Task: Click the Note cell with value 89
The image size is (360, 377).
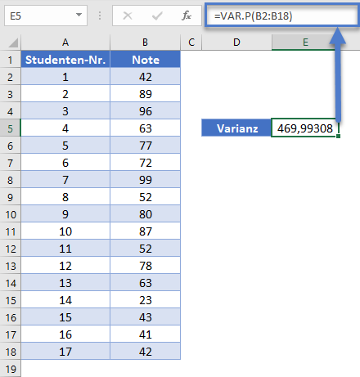Action: pos(145,94)
